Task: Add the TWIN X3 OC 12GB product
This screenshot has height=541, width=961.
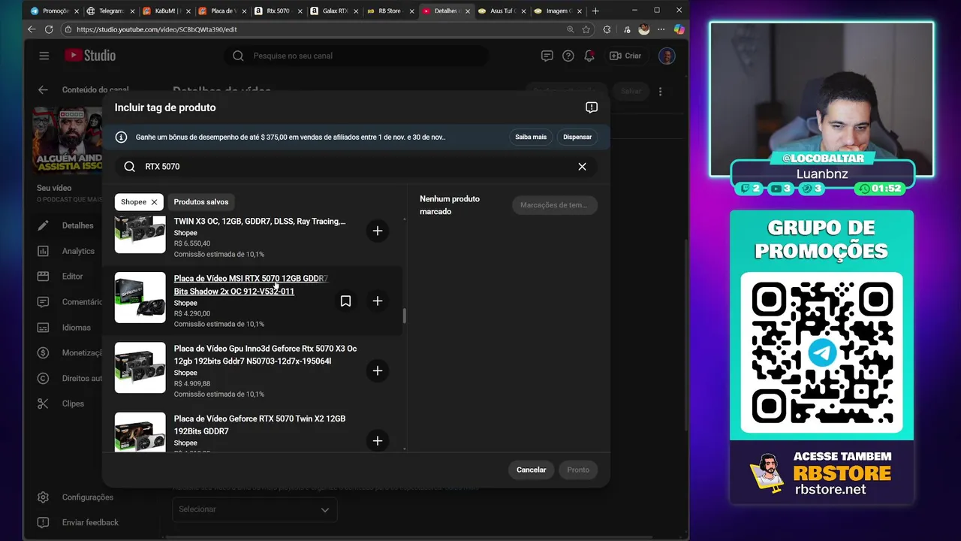Action: [x=378, y=231]
